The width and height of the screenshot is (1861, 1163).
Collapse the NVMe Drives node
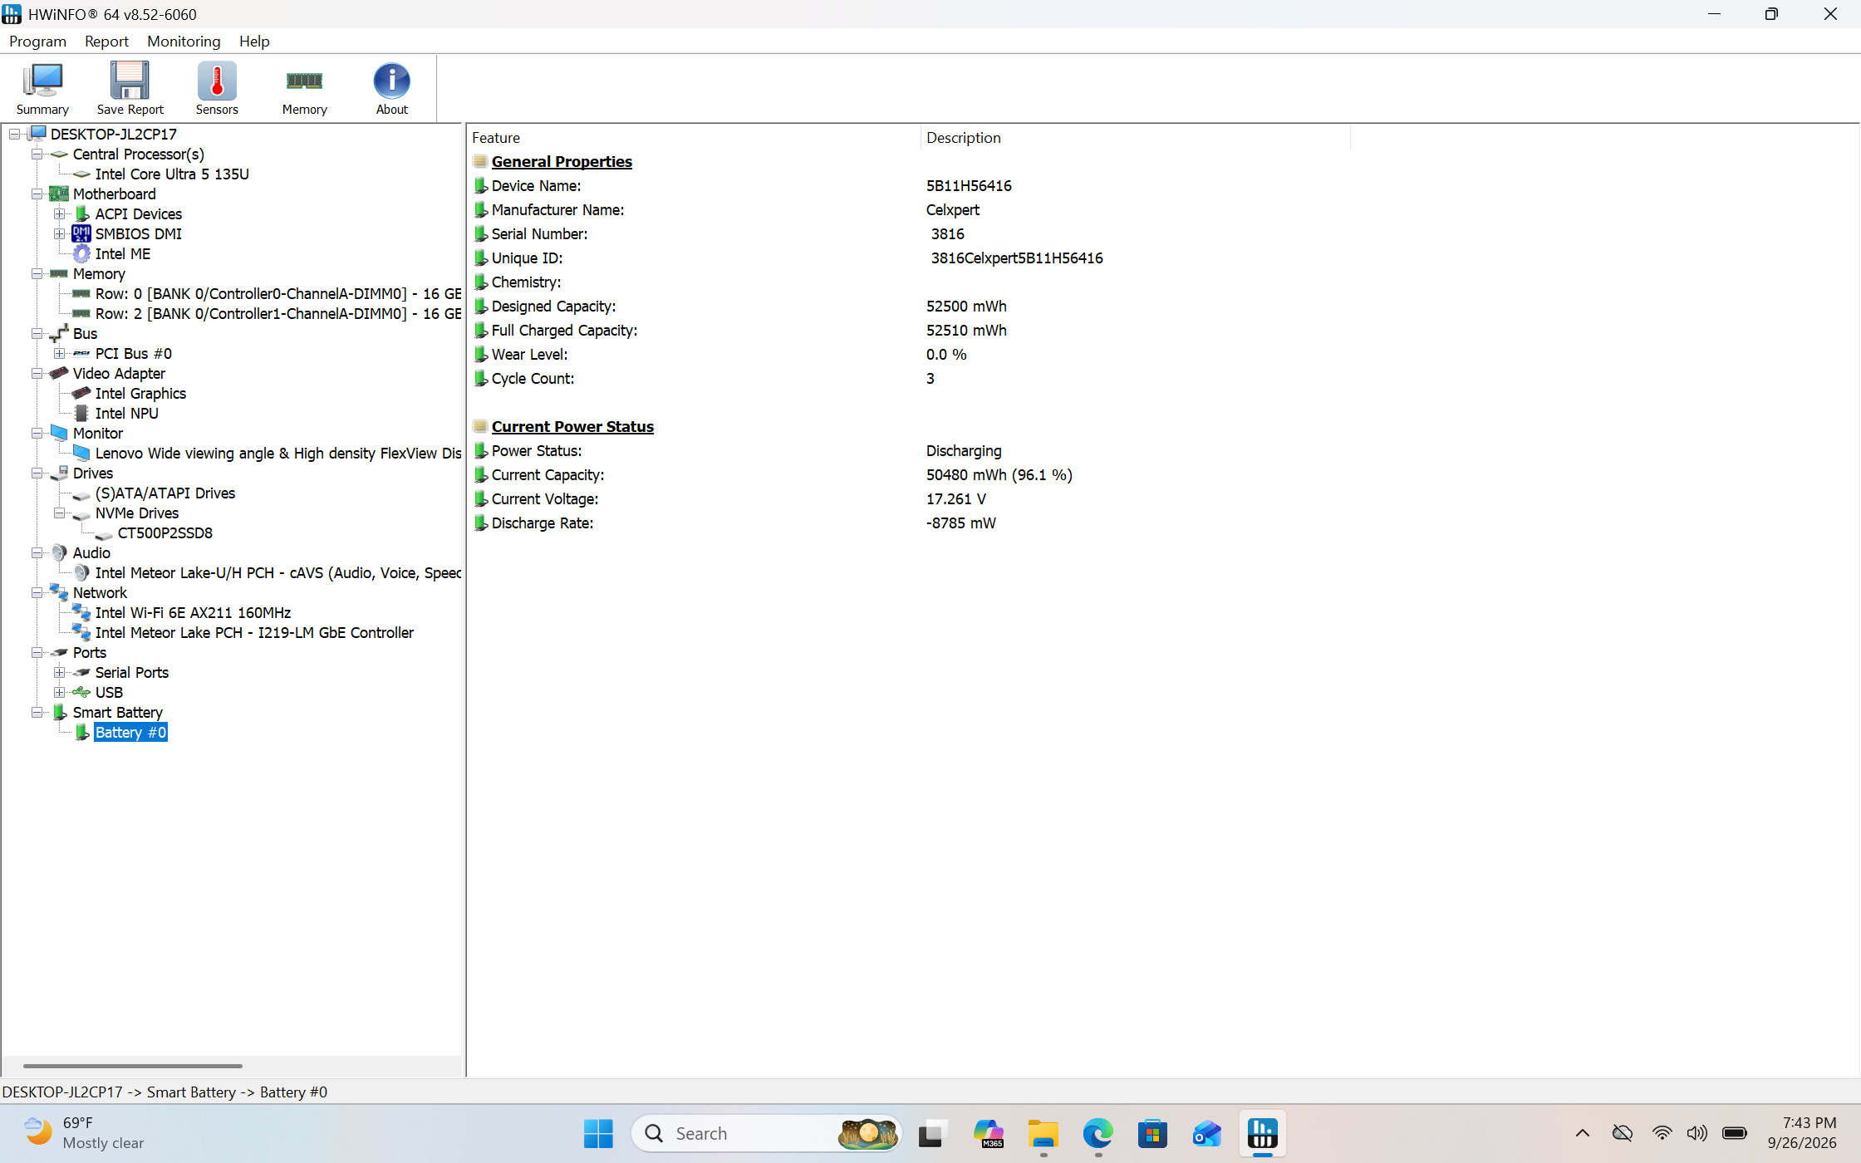point(60,513)
